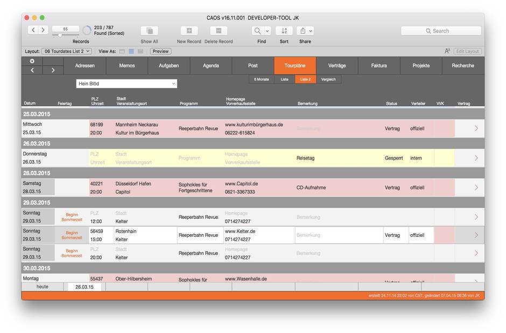506x333 pixels.
Task: Open Find magnifier tool
Action: [257, 31]
